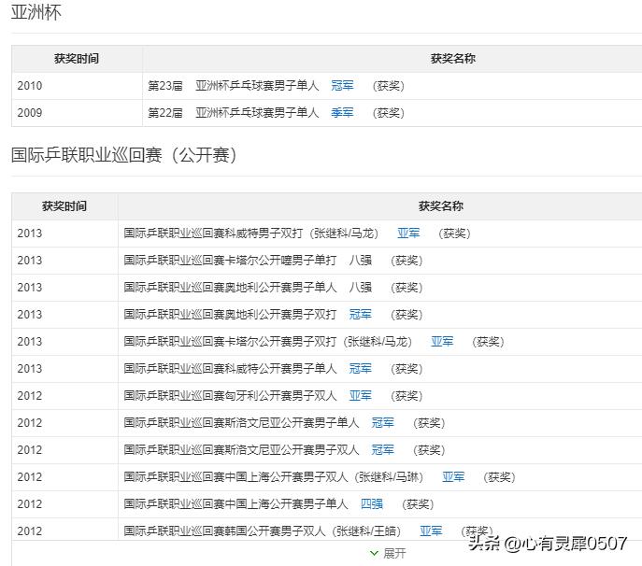Select the 获奖时间 header in the 巡回赛 table

[64, 205]
